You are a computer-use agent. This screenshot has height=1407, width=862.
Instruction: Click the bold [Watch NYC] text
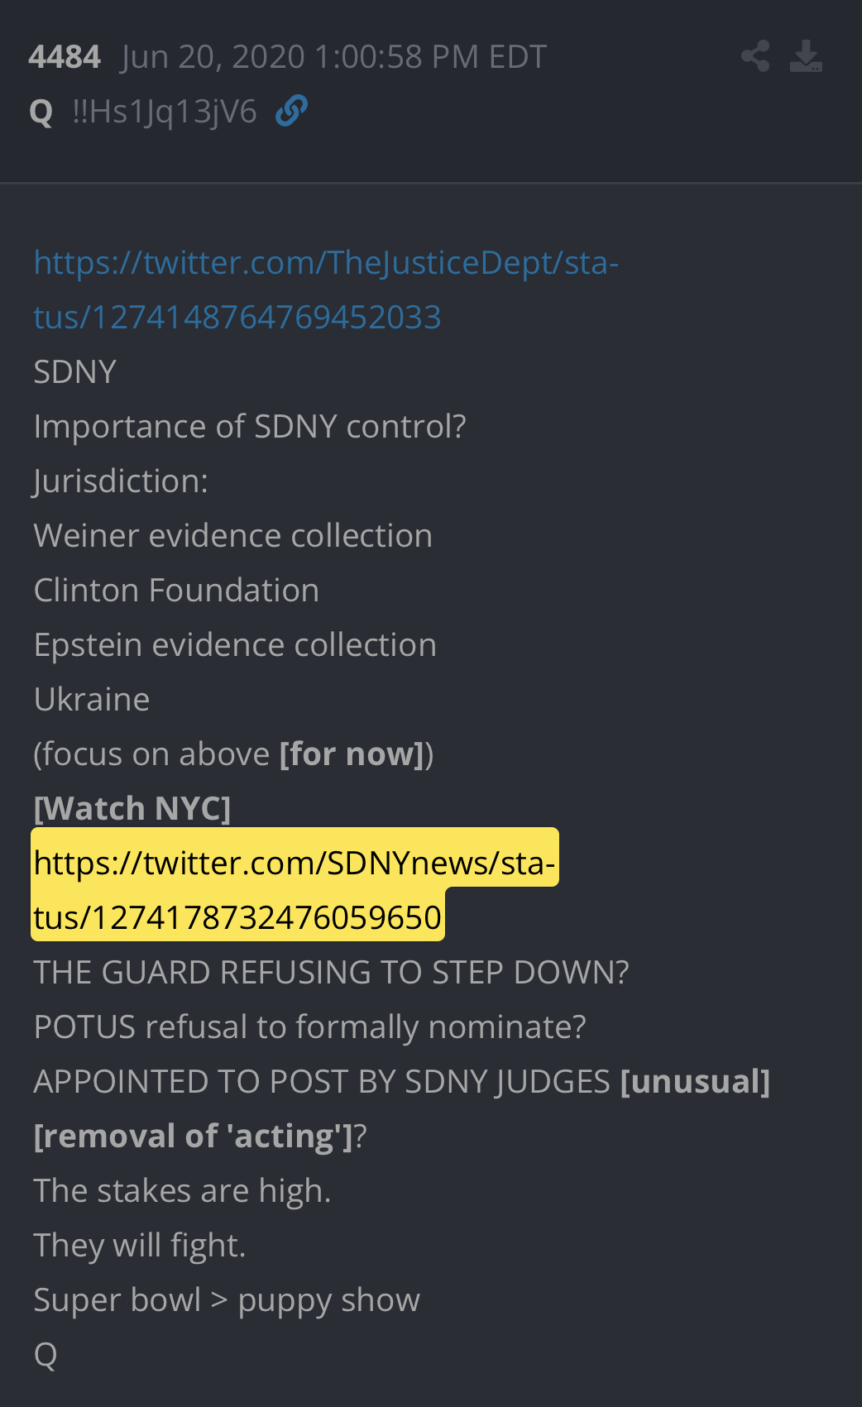click(132, 808)
